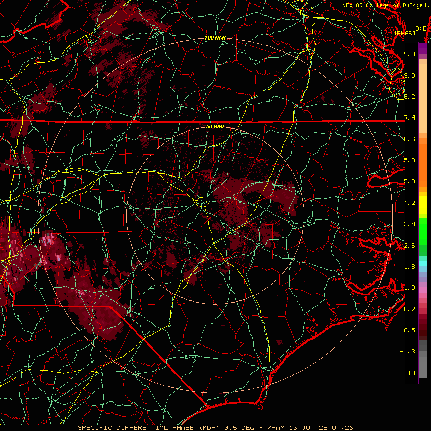This screenshot has width=431, height=431.
Task: Select the -0.5 scale label
Action: coord(408,330)
